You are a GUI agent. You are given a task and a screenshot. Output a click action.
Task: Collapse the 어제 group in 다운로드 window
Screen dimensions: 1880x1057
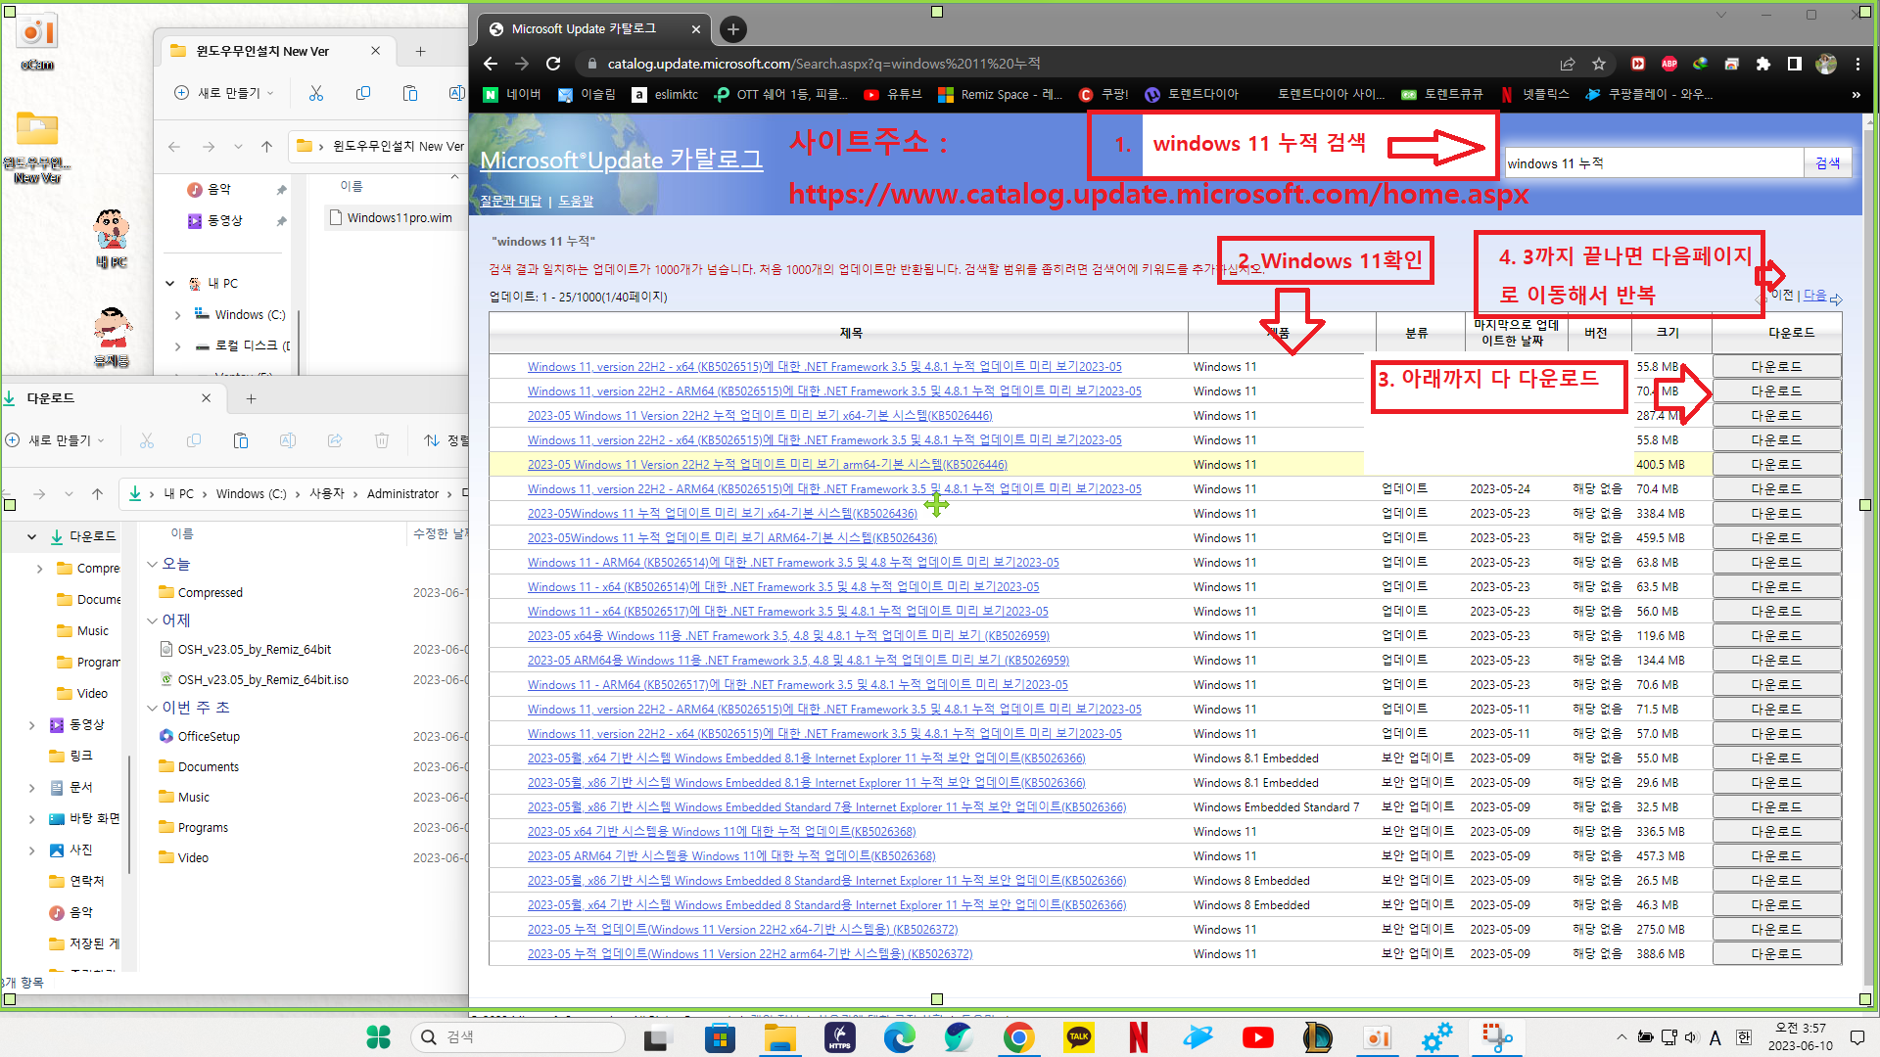coord(152,620)
